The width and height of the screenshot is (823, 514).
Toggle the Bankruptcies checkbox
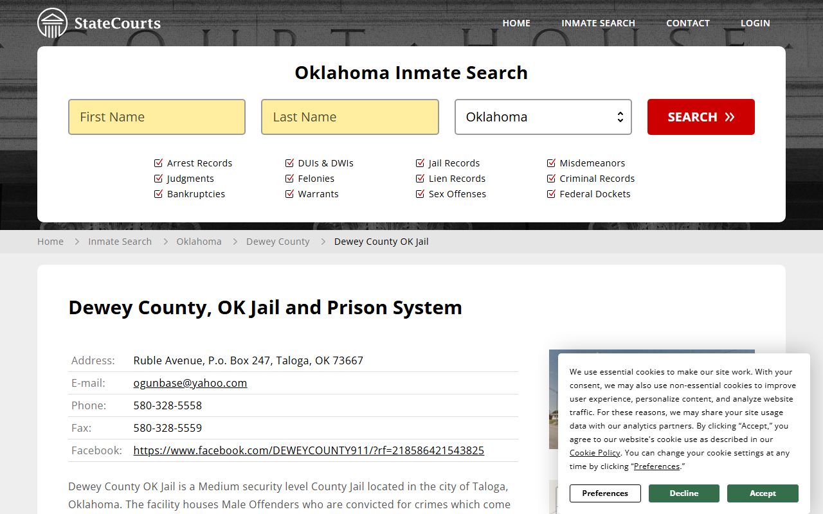[158, 194]
